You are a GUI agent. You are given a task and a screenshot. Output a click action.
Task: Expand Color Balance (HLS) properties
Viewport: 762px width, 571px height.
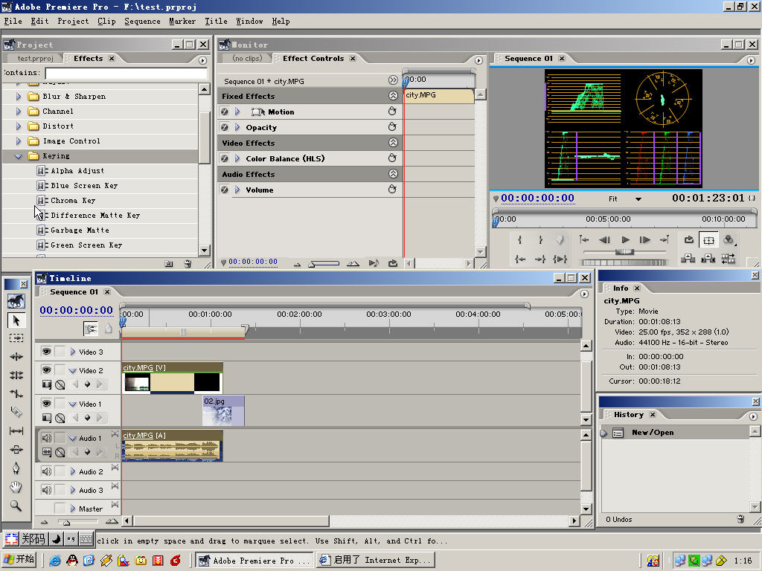click(237, 158)
